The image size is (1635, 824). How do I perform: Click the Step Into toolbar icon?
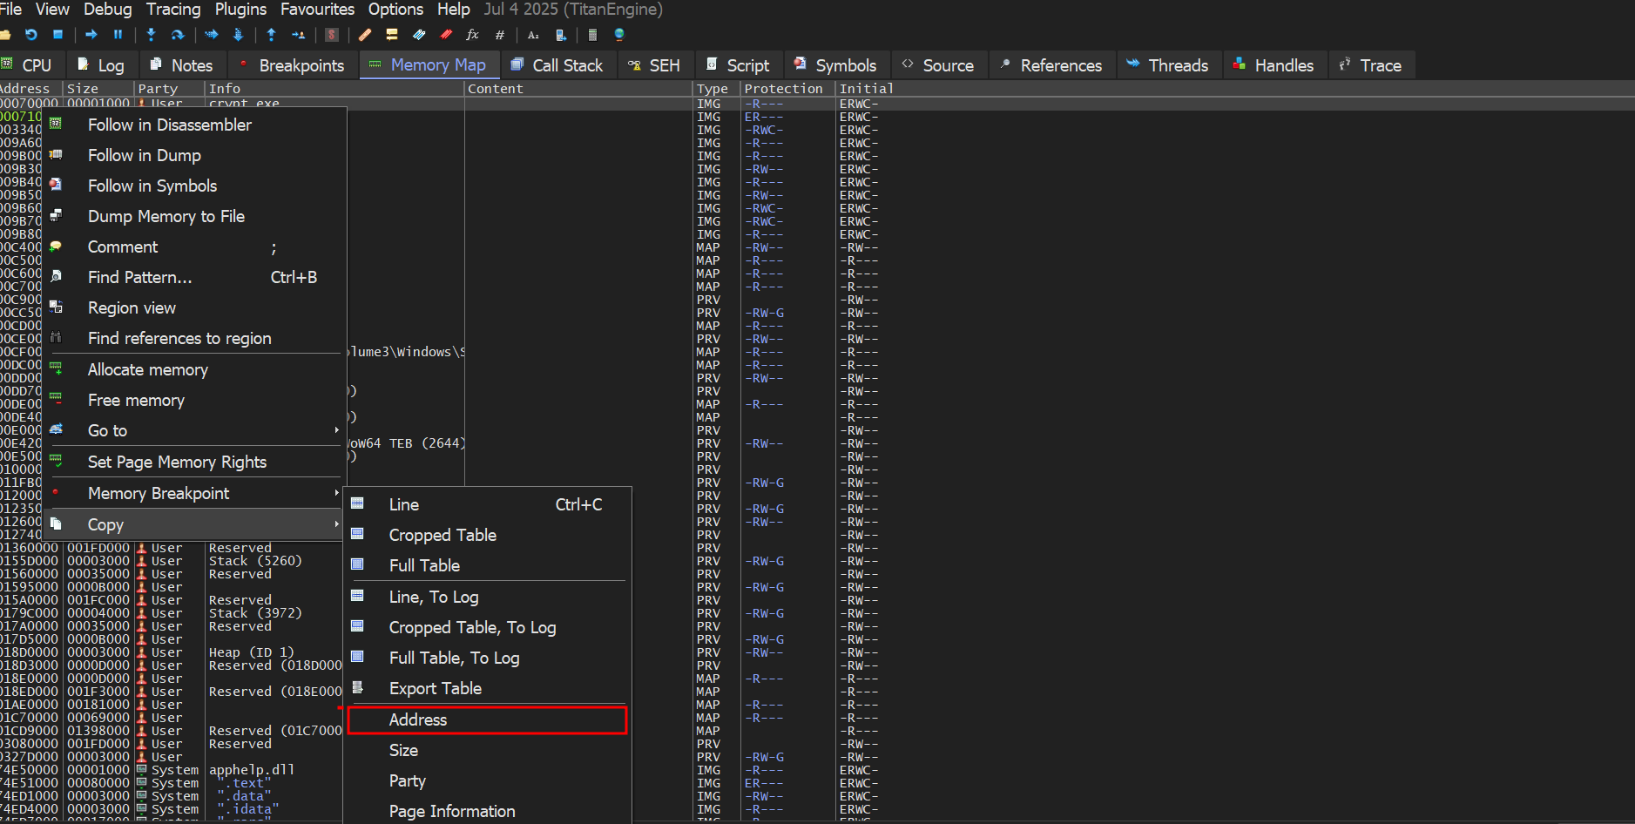[x=151, y=35]
